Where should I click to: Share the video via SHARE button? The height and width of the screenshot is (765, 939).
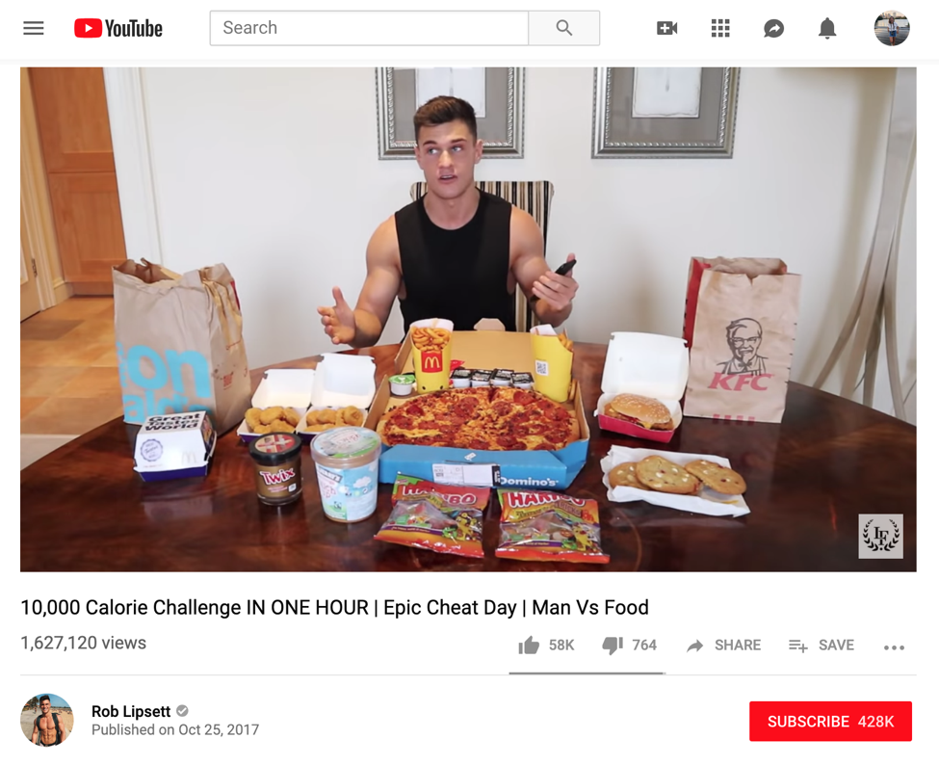click(x=723, y=646)
